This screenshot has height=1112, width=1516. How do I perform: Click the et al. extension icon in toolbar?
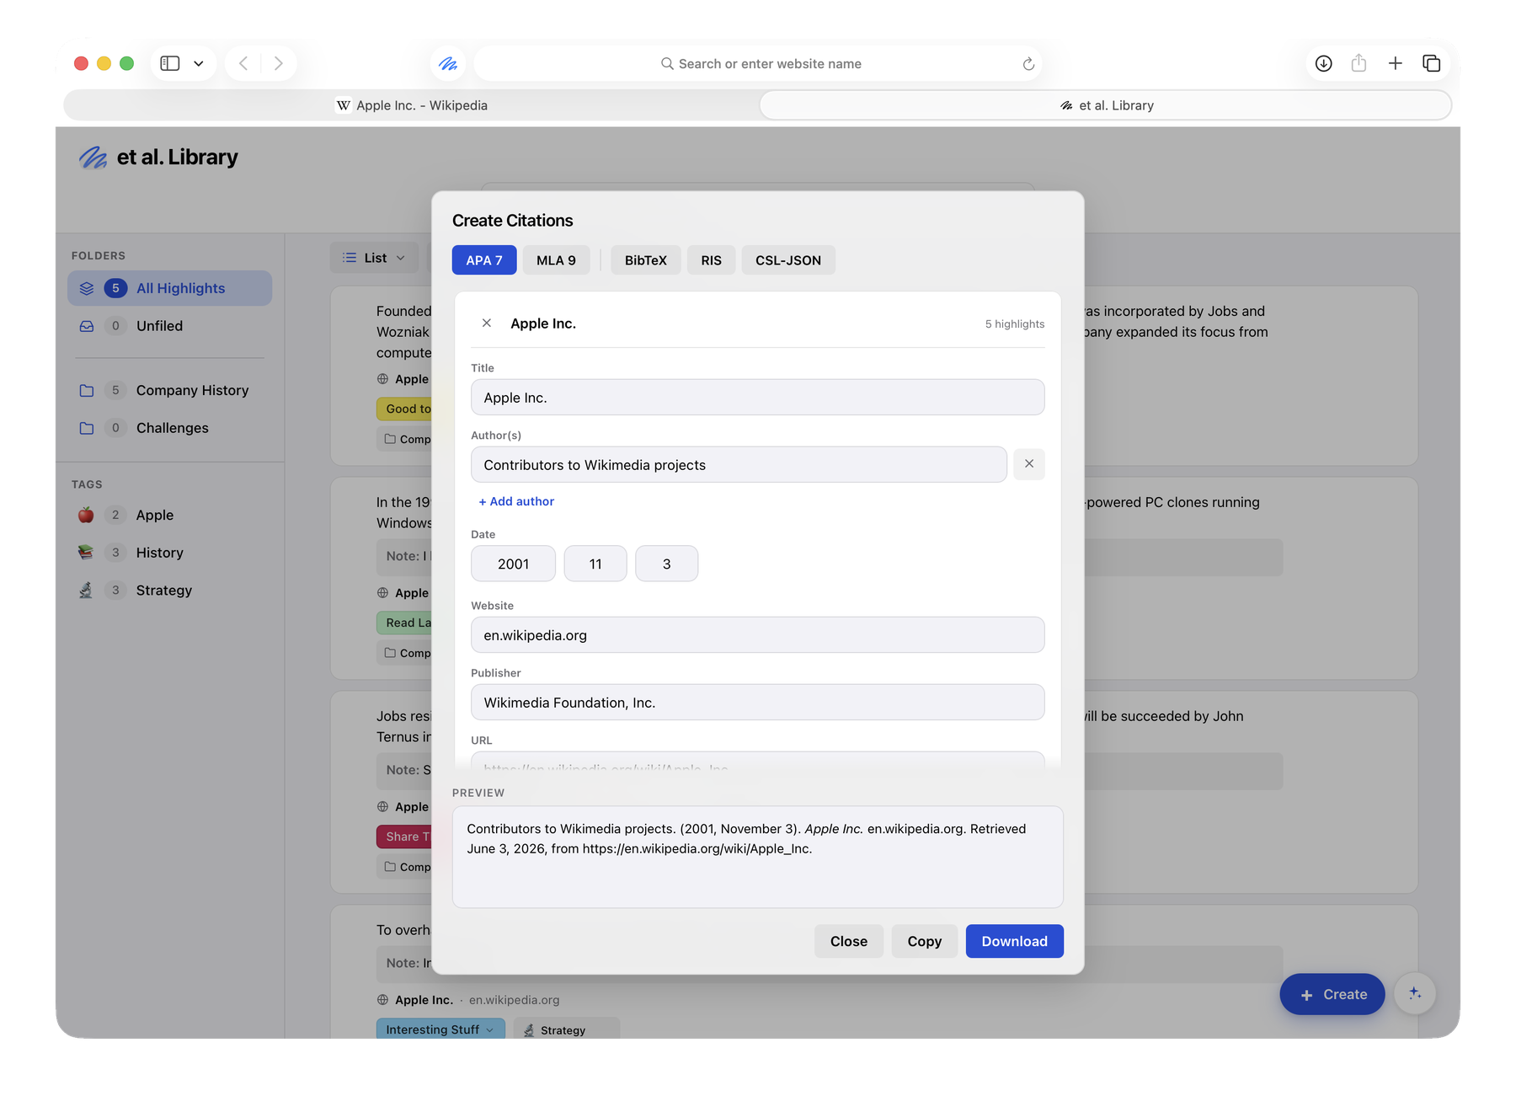(448, 63)
